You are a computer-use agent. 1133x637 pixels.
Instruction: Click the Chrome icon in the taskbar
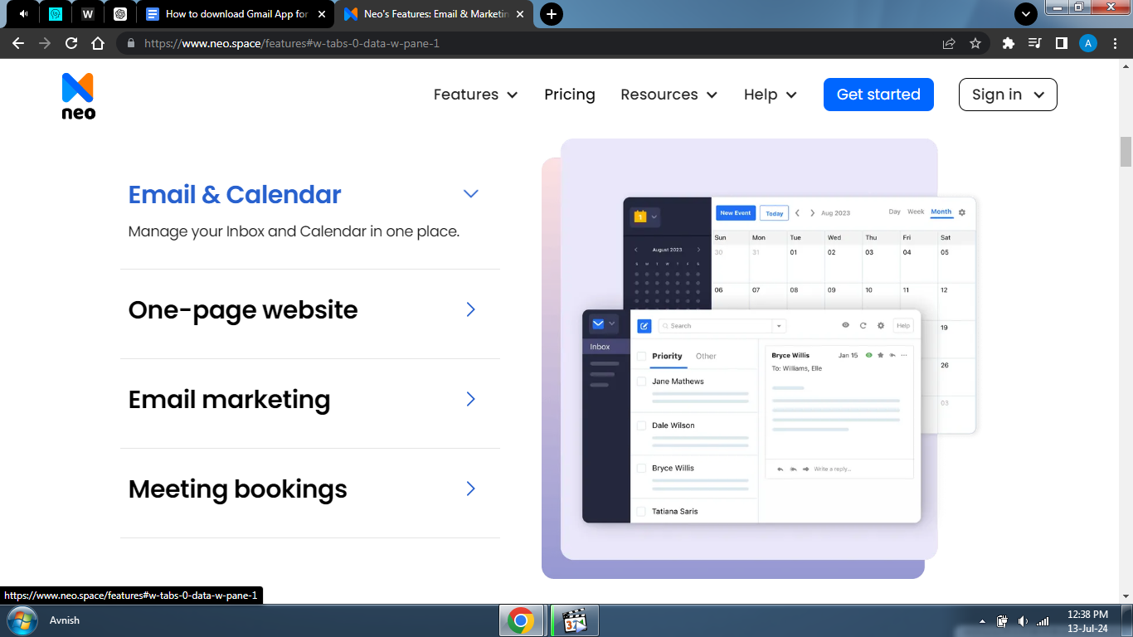pos(521,620)
